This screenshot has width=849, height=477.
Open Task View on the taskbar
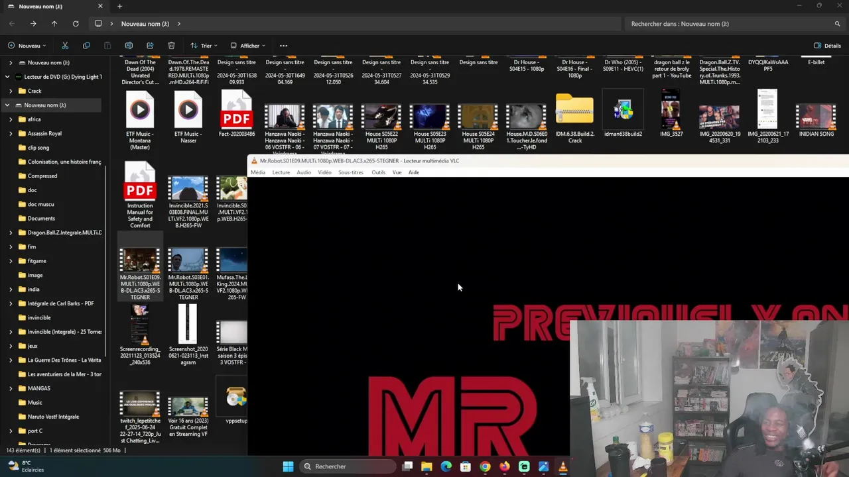407,466
